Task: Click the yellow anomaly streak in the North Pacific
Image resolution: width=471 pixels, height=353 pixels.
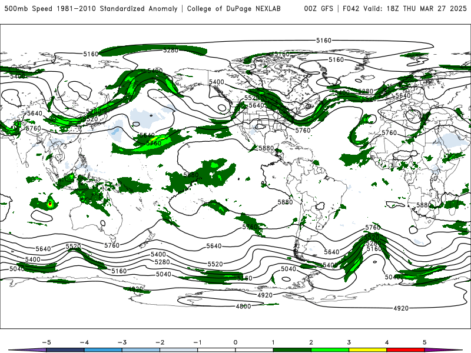Action: (152, 139)
